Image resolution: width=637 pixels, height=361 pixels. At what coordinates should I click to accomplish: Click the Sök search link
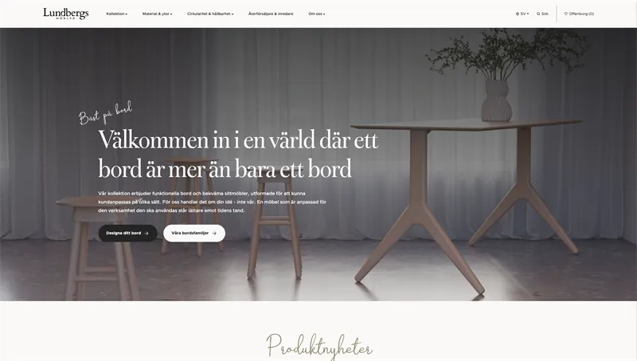pyautogui.click(x=542, y=14)
